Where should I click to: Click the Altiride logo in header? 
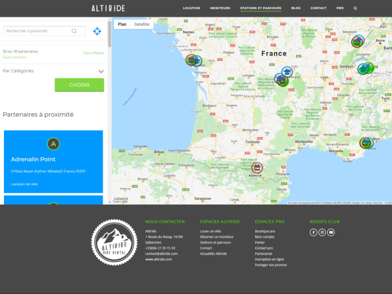(x=108, y=8)
